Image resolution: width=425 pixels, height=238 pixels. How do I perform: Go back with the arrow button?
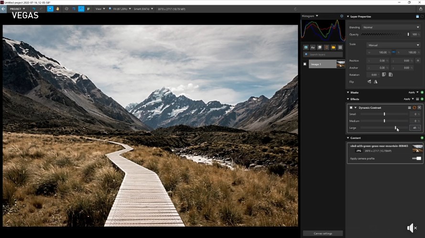3,9
